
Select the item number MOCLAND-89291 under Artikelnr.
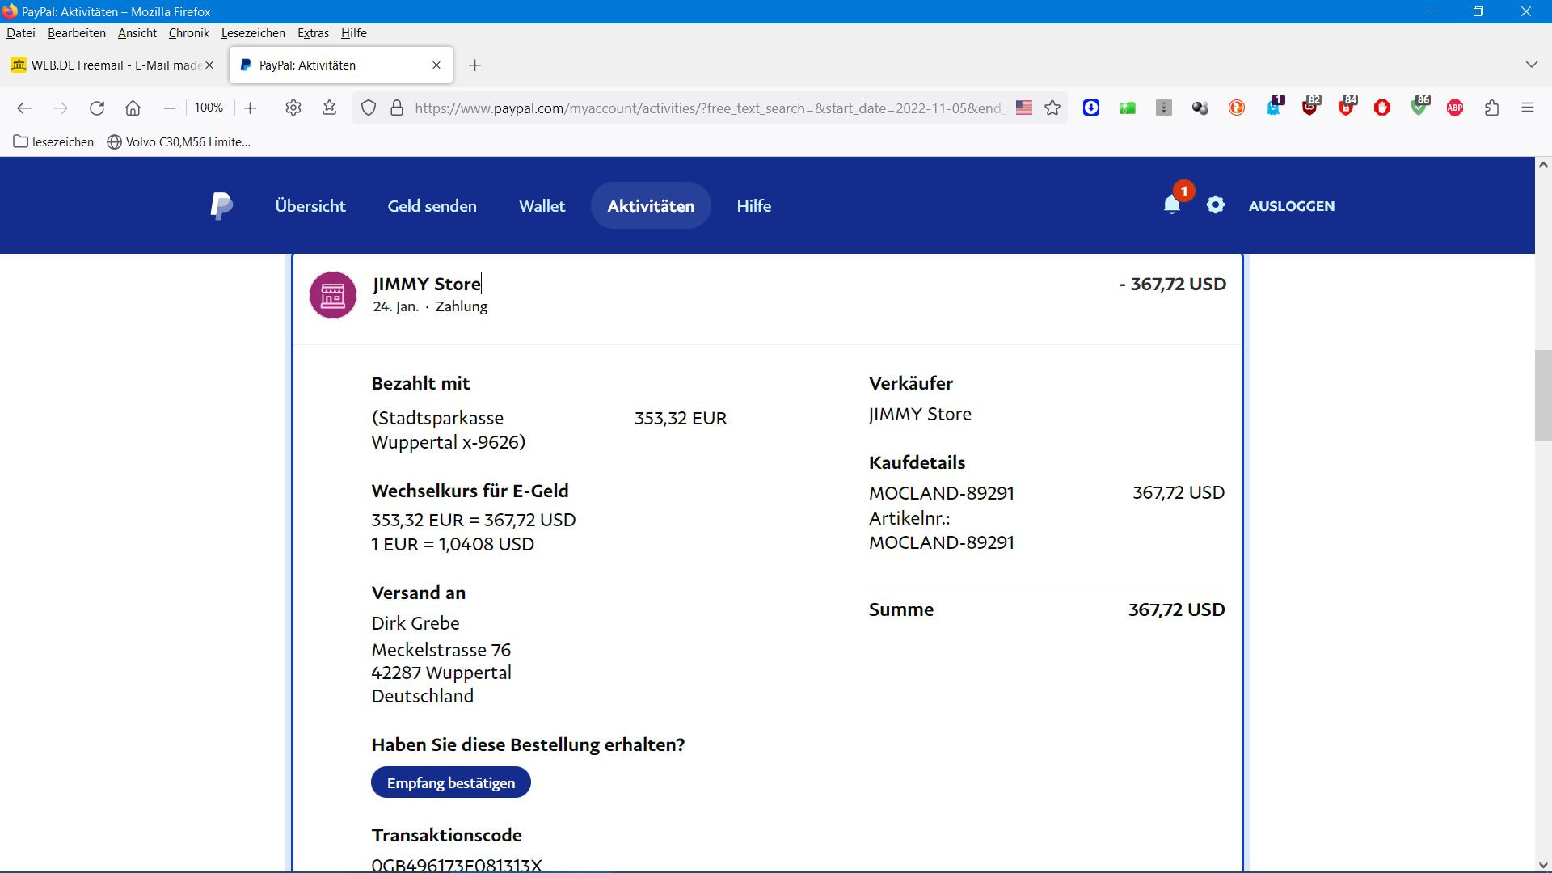[x=942, y=542]
